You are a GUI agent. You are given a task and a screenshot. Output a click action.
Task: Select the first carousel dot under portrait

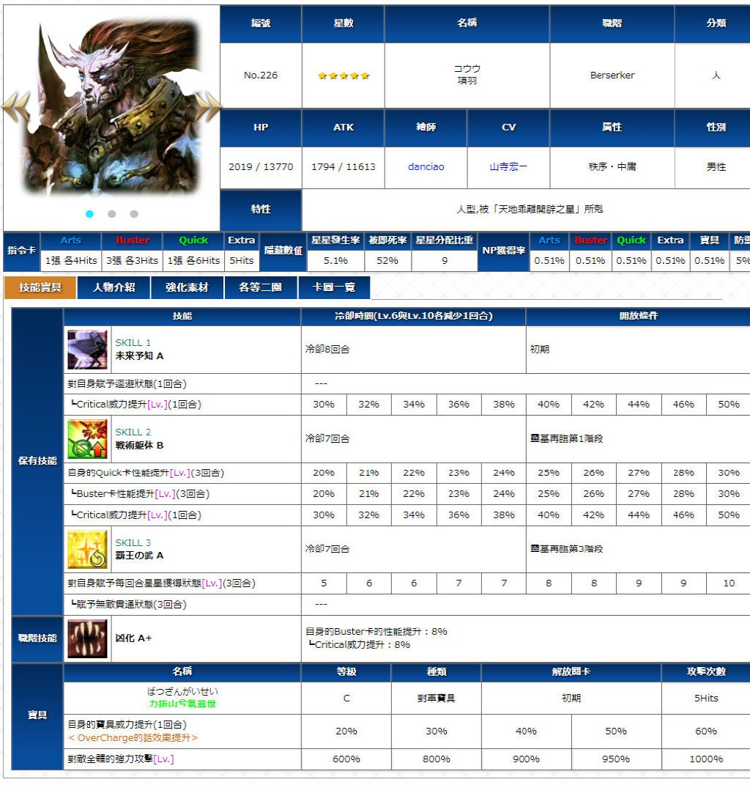(x=89, y=214)
